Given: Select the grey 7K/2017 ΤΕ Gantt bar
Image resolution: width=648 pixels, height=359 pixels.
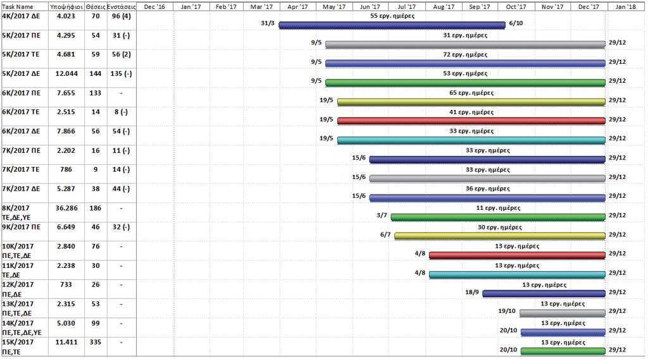Looking at the screenshot, I should tap(488, 179).
